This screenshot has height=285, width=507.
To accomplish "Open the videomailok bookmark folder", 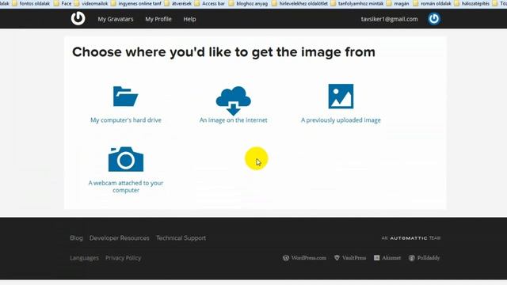I will (x=91, y=3).
